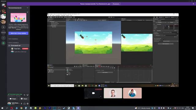Image resolution: width=196 pixels, height=110 pixels.
Task: Open Opera browser from taskbar
Action: point(12,108)
